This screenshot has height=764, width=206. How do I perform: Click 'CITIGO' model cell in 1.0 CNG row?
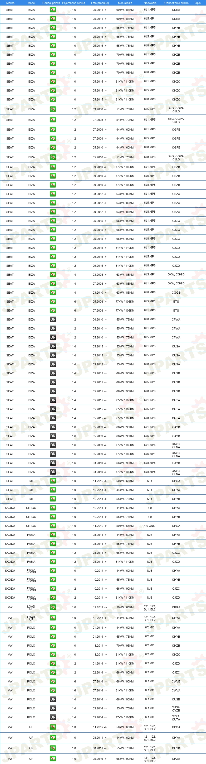[31, 526]
